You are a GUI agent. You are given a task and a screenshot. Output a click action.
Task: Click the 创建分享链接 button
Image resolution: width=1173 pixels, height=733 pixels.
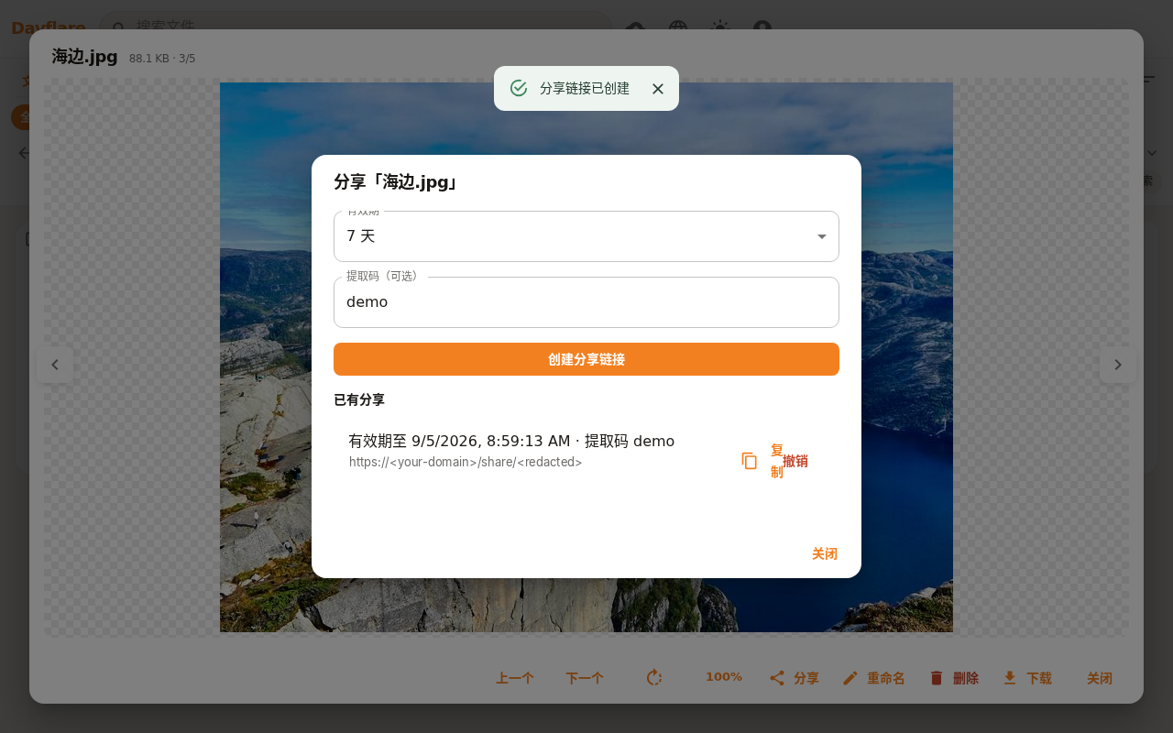click(586, 359)
